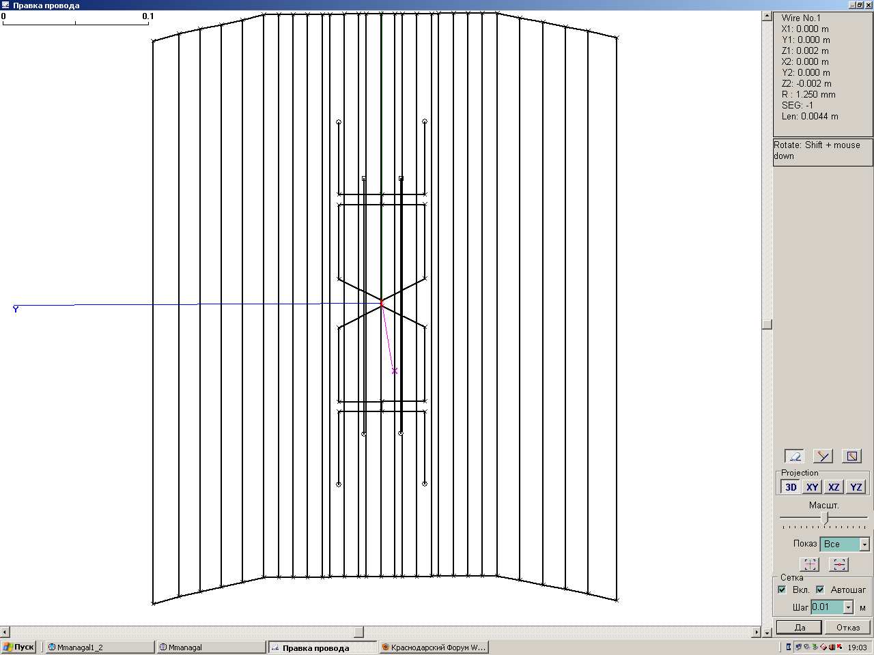This screenshot has width=874, height=655.
Task: Click the 'Len: 0.0044 m' value
Action: [x=810, y=116]
